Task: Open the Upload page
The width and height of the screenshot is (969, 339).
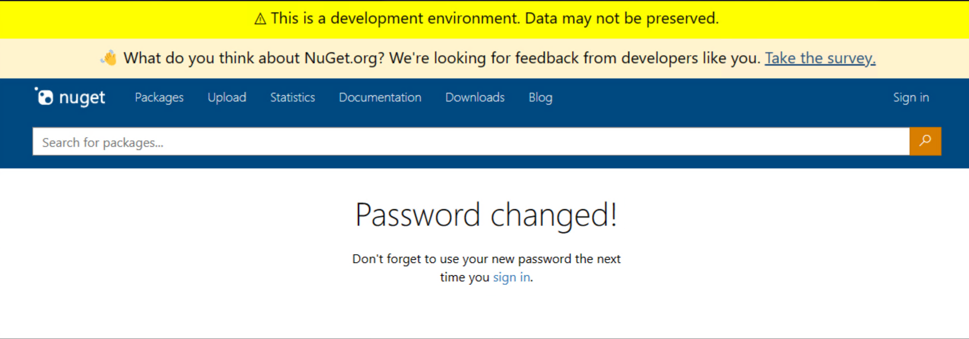Action: click(x=226, y=97)
